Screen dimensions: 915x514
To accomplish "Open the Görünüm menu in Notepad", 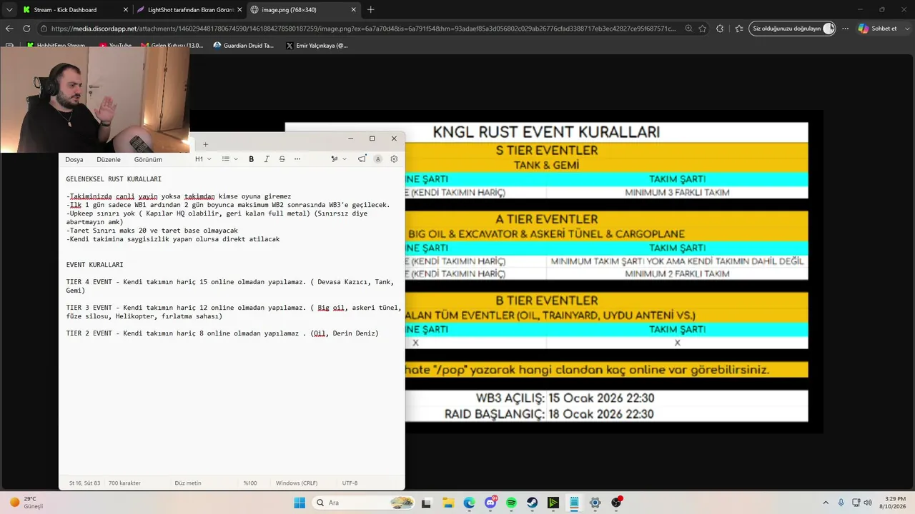I will pyautogui.click(x=148, y=159).
